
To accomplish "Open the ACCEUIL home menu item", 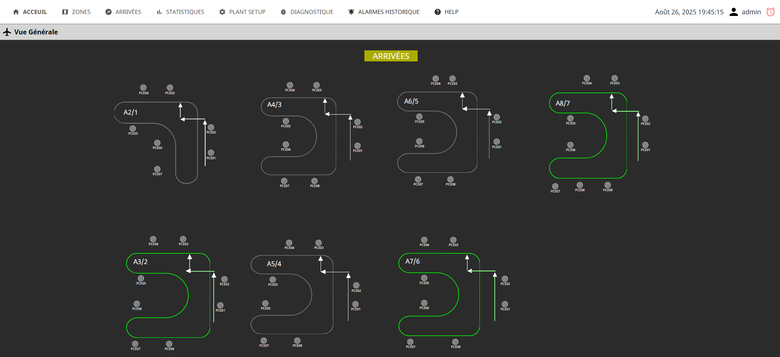I will [30, 12].
